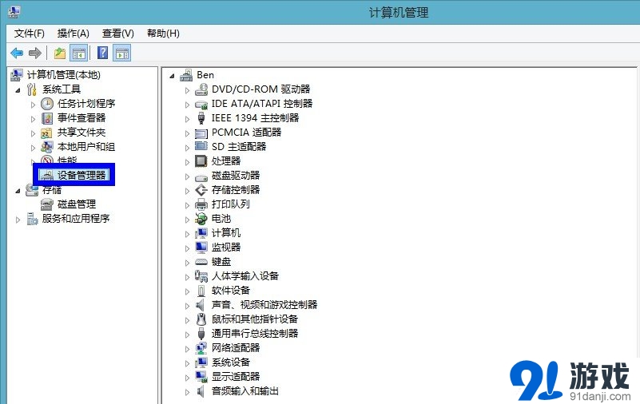Click the 声音、视频和游戏控制器 speaker icon

click(x=200, y=305)
